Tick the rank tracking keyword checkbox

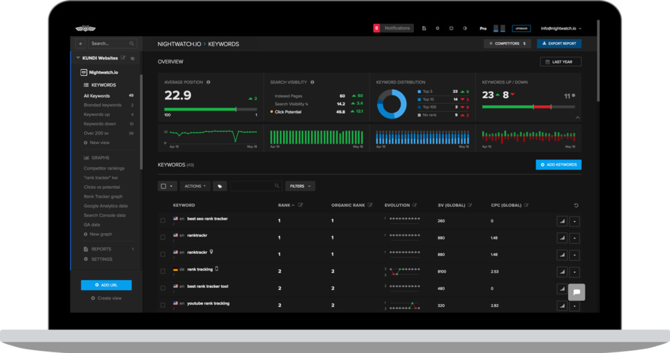(x=163, y=271)
